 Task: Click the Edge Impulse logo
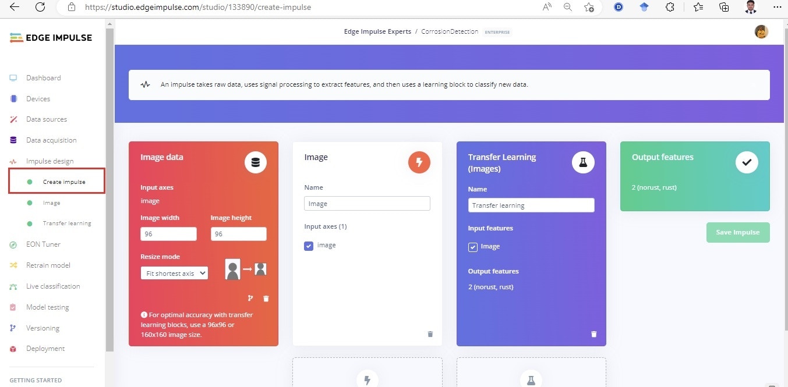(51, 38)
